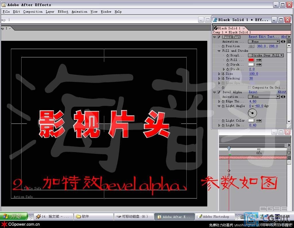Screen dimensions: 294x228
Task: Click the Edge Thickness value 4.60
Action: click(253, 101)
